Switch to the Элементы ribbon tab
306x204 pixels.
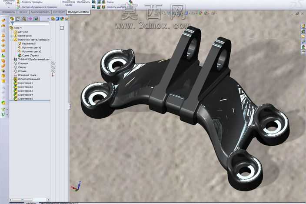(x=8, y=12)
